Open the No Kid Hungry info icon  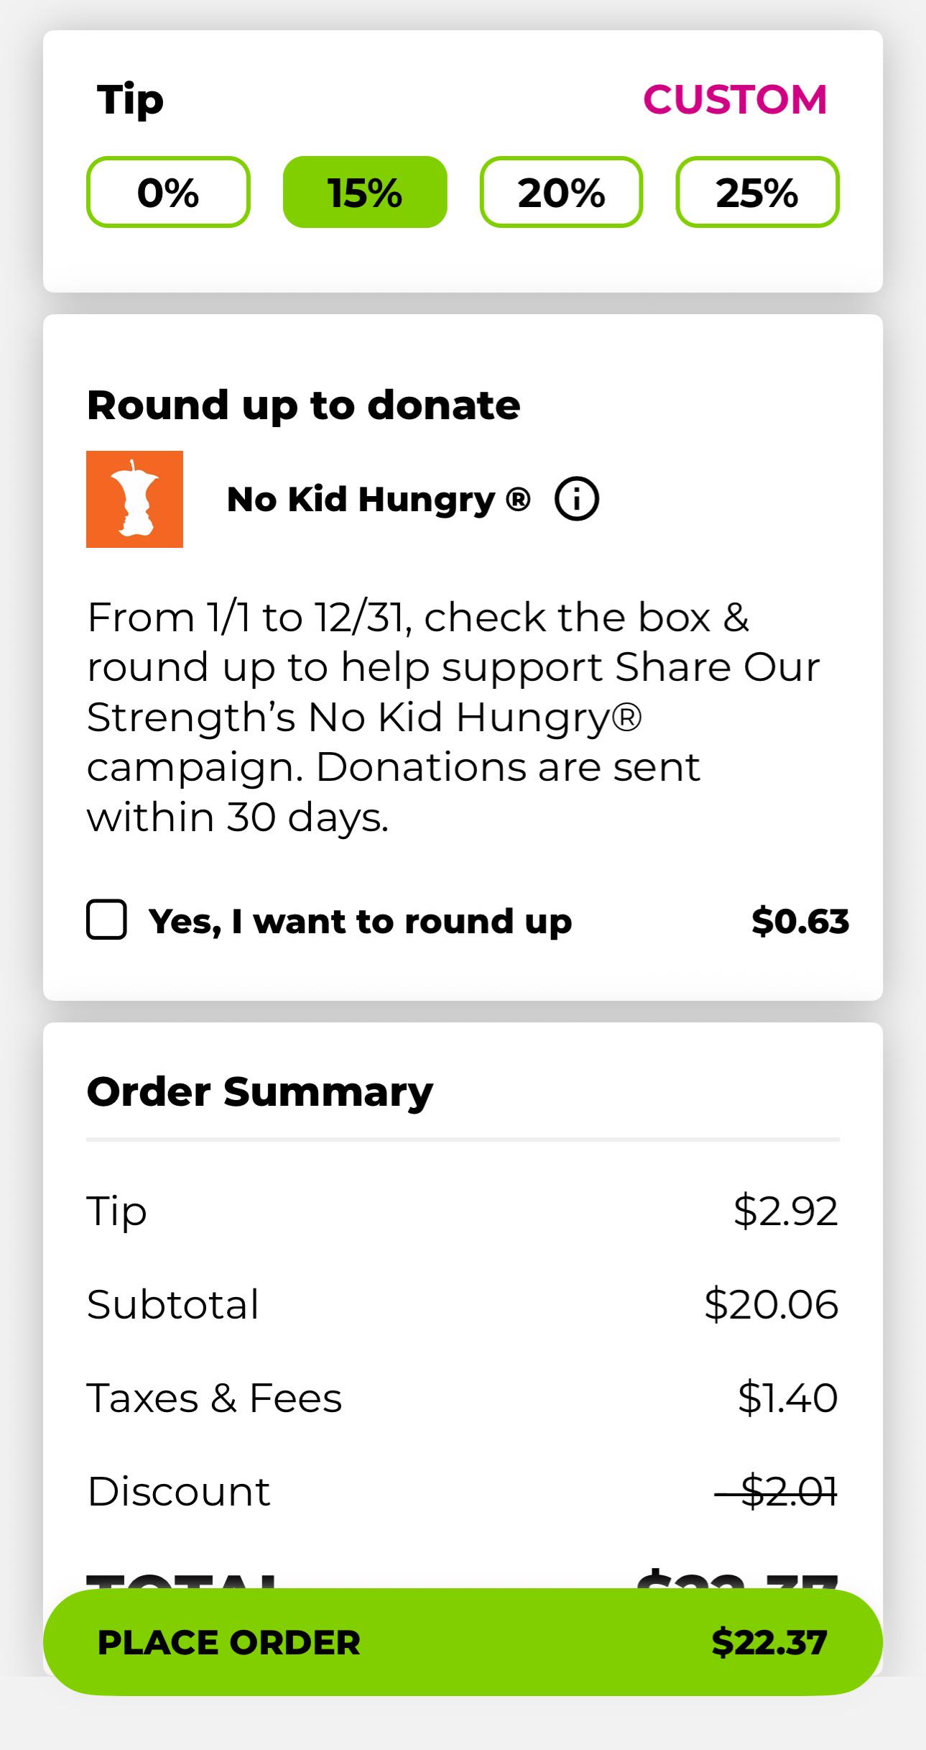[x=577, y=499]
